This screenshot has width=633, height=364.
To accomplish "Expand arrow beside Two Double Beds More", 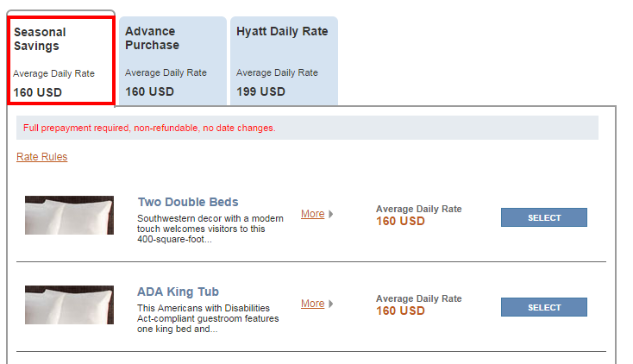I will 331,214.
